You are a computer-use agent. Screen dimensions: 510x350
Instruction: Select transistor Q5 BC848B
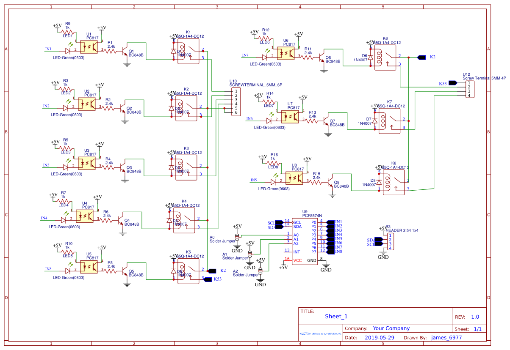tap(126, 271)
